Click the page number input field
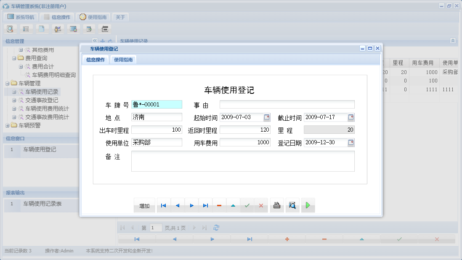The height and width of the screenshot is (260, 462). point(156,227)
